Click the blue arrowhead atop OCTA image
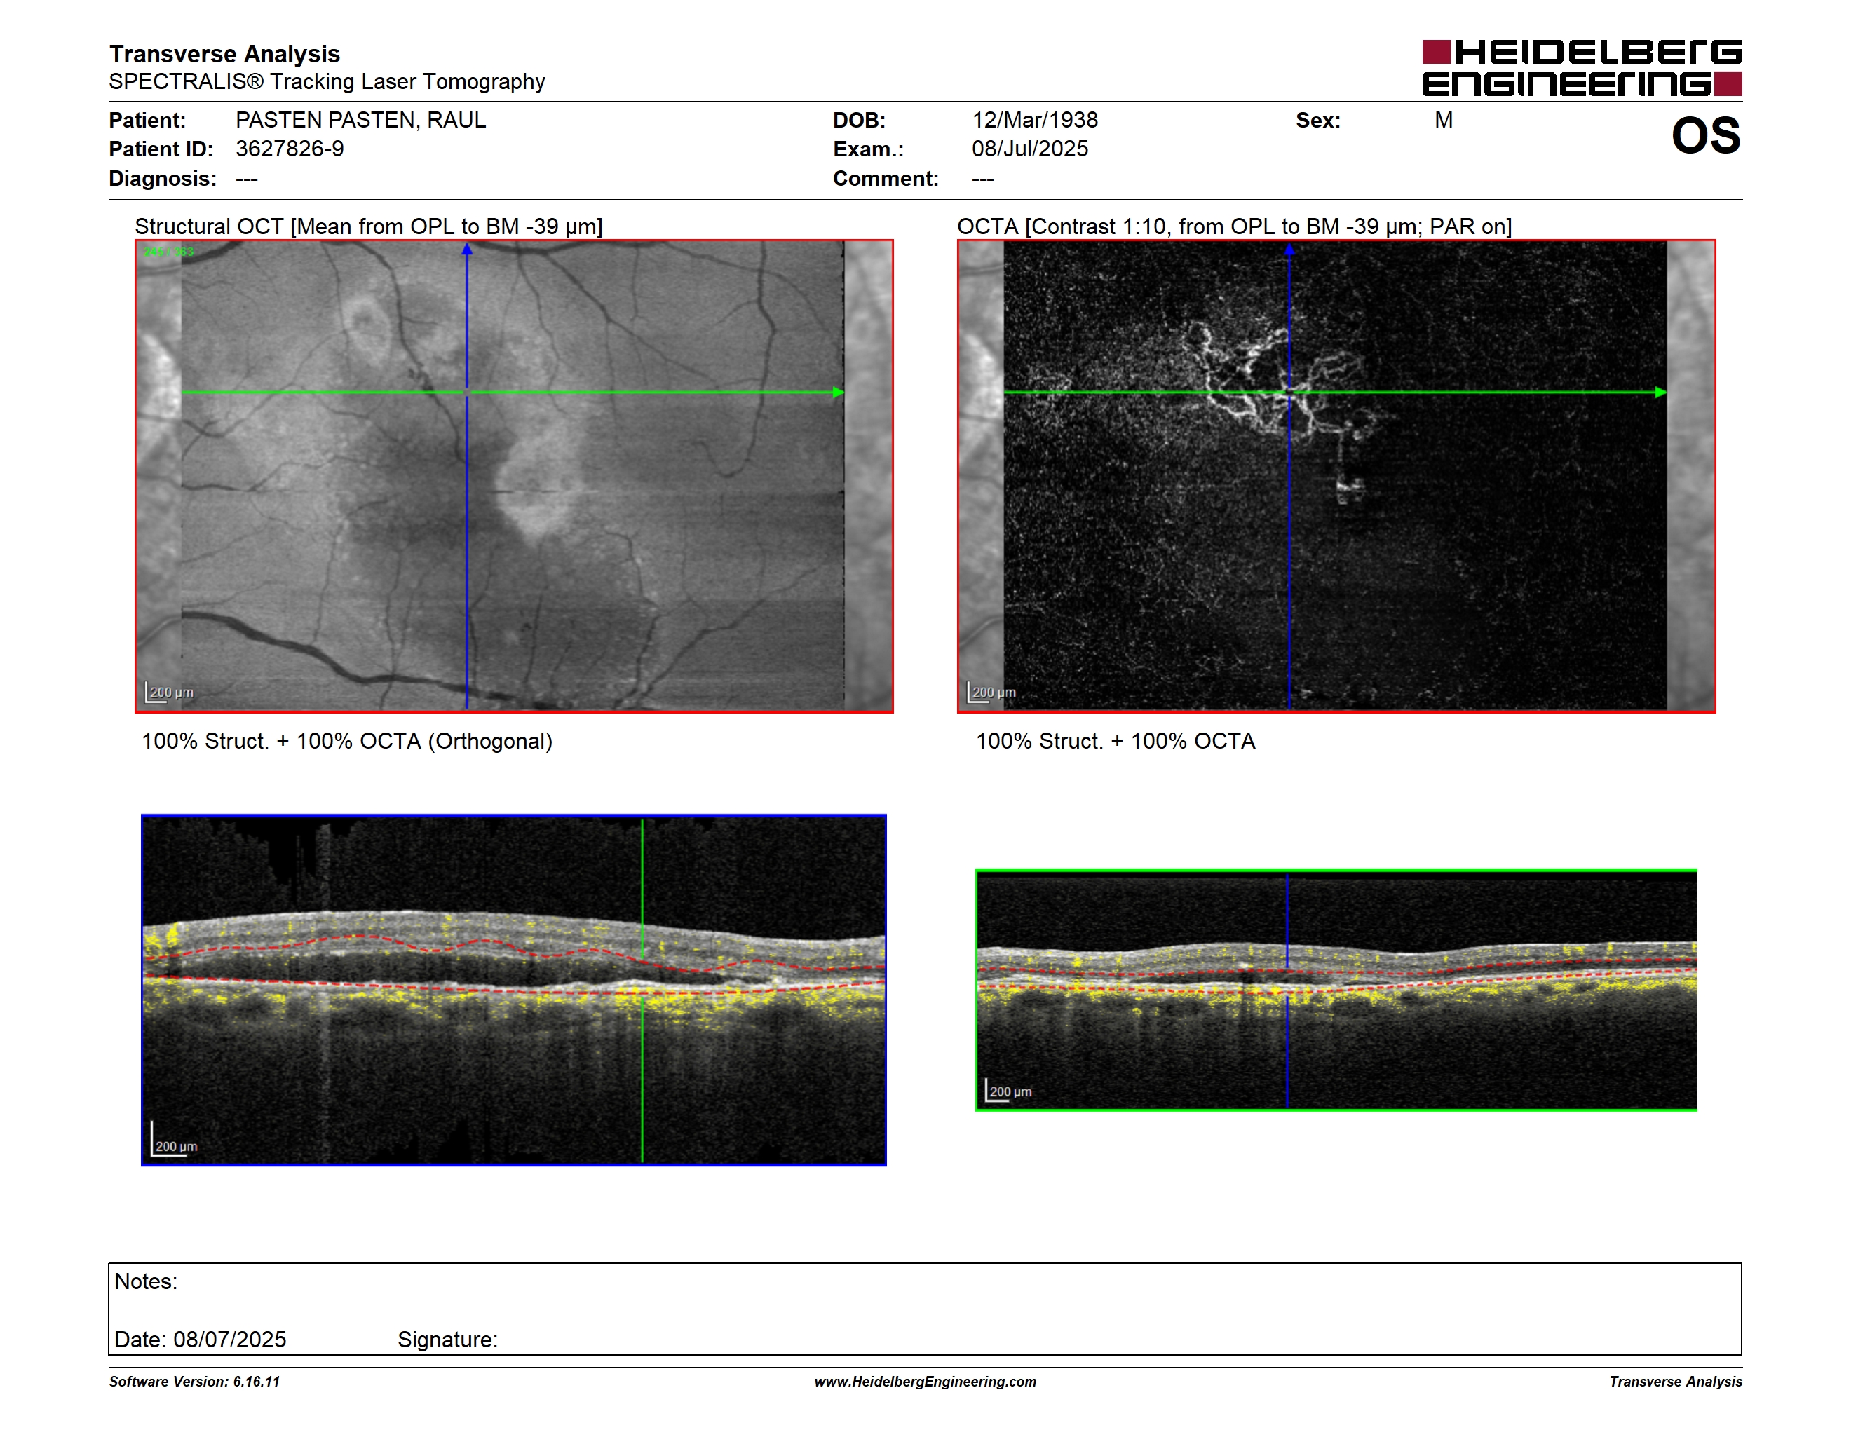Image resolution: width=1851 pixels, height=1430 pixels. pos(1289,249)
